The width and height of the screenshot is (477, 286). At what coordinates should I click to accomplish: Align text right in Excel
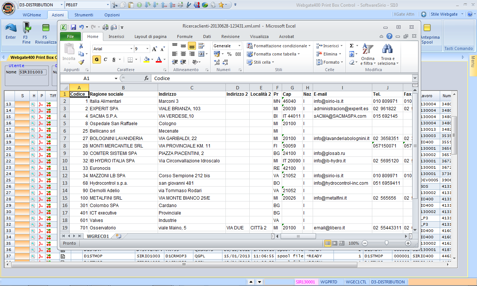[192, 54]
